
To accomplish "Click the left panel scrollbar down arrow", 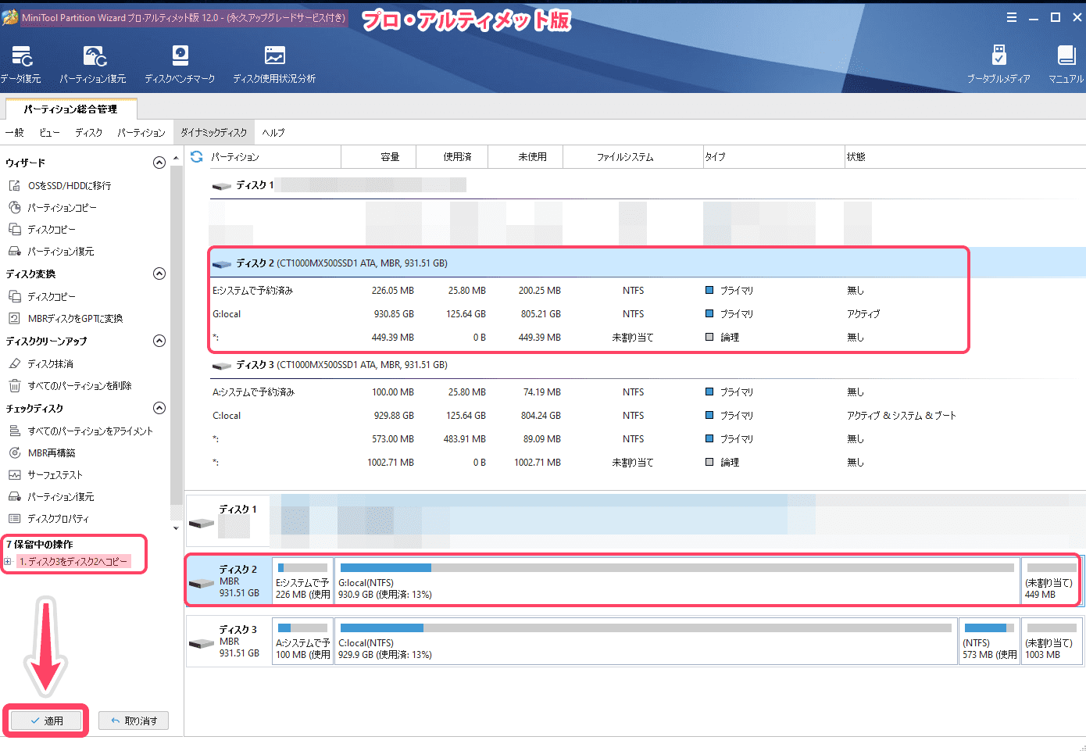I will coord(176,528).
